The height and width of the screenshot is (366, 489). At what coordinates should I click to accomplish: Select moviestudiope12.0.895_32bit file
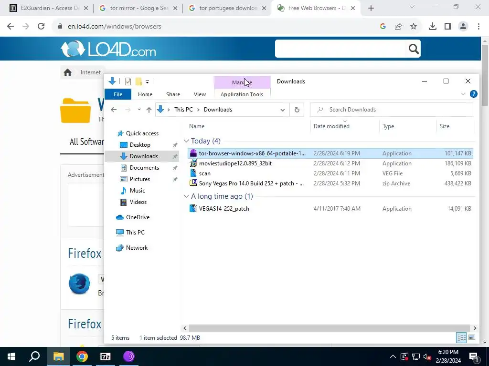330,163
